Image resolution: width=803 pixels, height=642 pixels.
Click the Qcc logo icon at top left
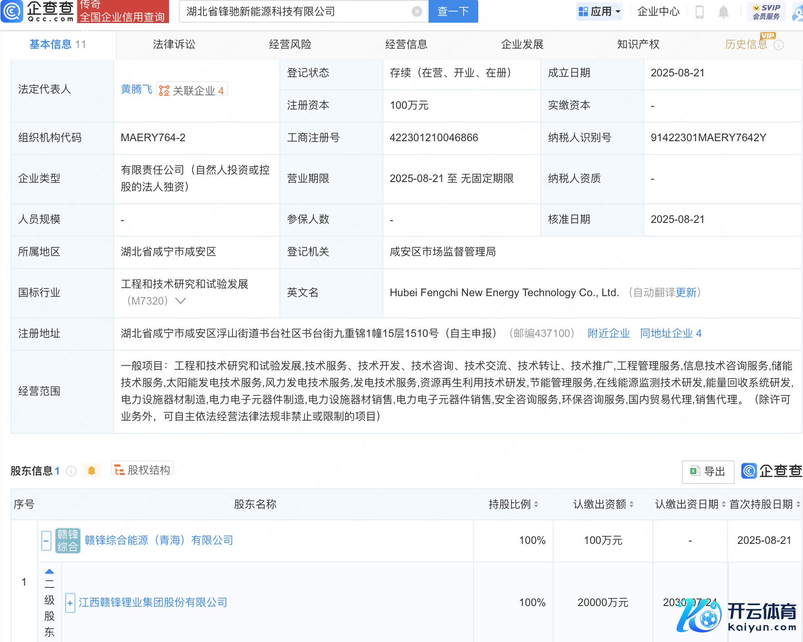[x=12, y=11]
